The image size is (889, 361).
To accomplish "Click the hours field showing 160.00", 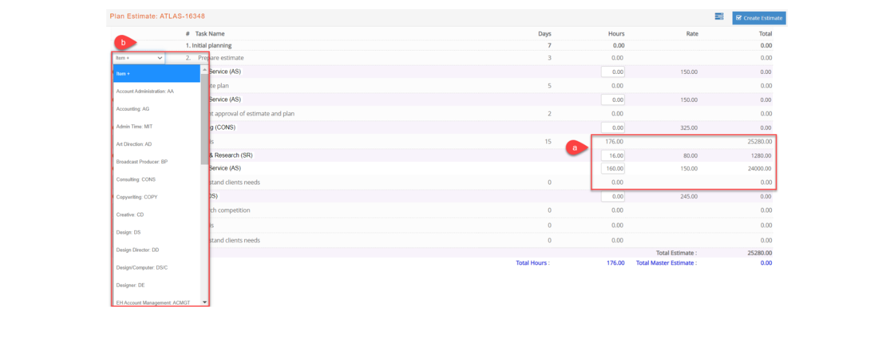I will pyautogui.click(x=613, y=169).
